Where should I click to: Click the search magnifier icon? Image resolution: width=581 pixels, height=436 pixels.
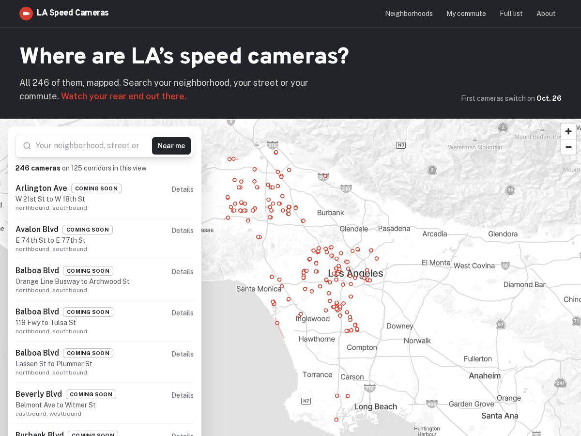[27, 146]
